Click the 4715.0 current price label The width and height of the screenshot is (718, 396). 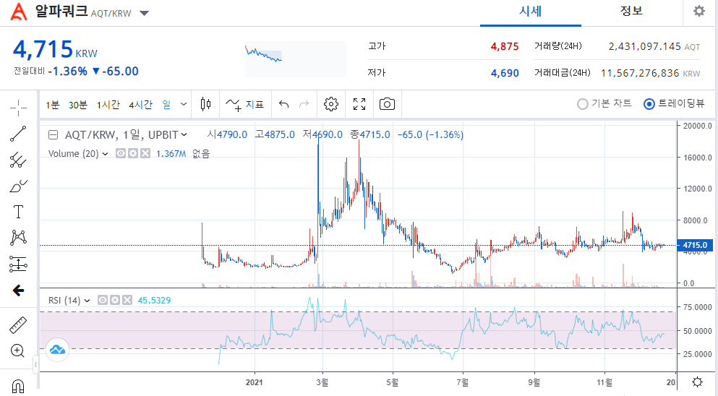pyautogui.click(x=695, y=246)
